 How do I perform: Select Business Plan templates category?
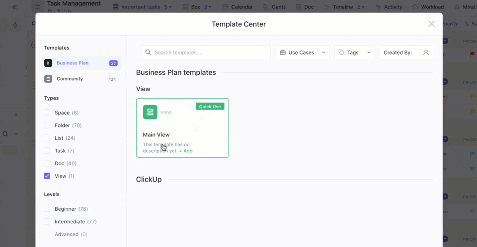(73, 63)
